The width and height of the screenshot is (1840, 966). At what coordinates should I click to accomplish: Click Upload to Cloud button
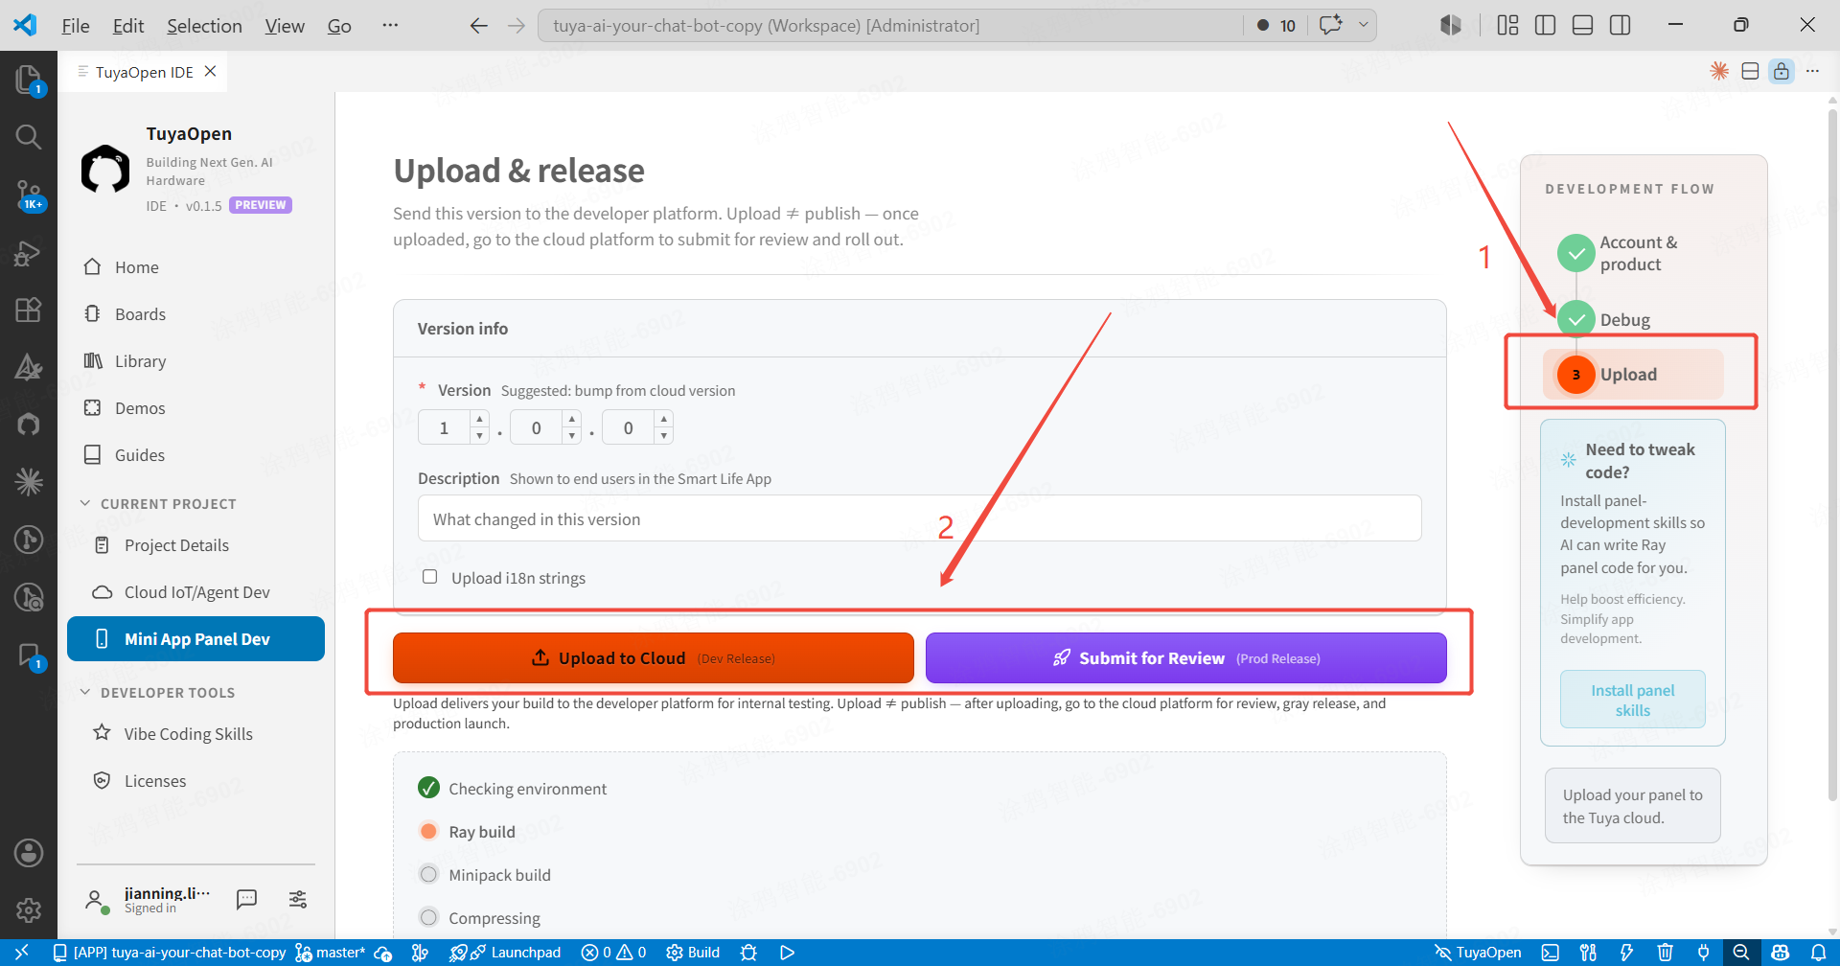pyautogui.click(x=653, y=658)
